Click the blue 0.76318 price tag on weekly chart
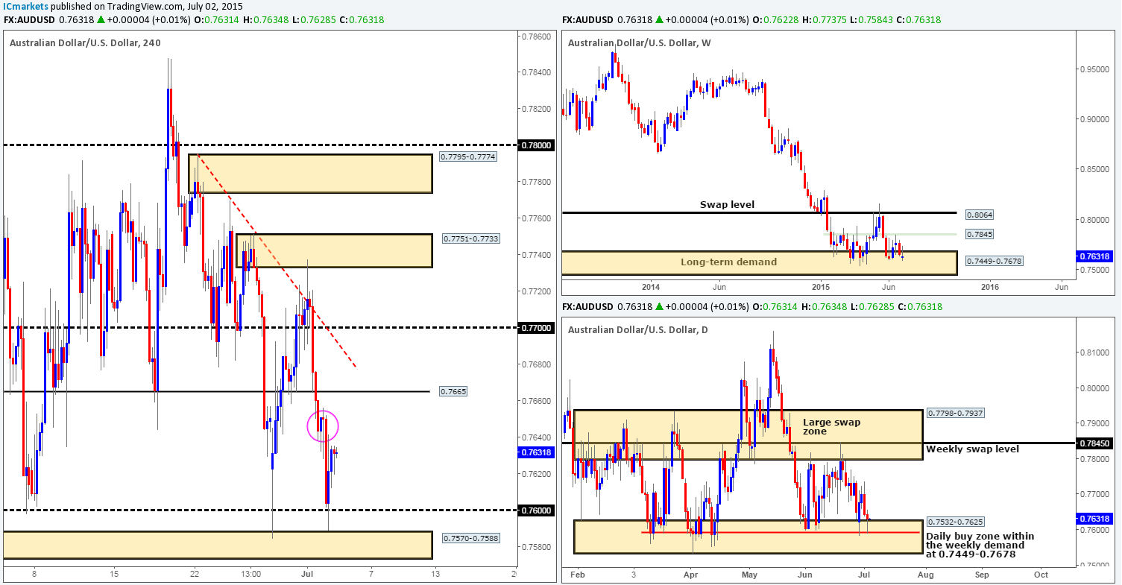The image size is (1122, 585). (x=1096, y=256)
